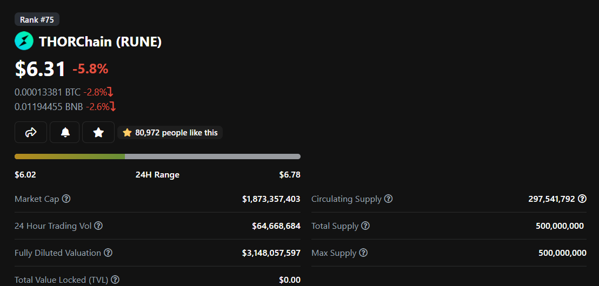Add RUNE to favorites with star button
599x286 pixels.
98,132
